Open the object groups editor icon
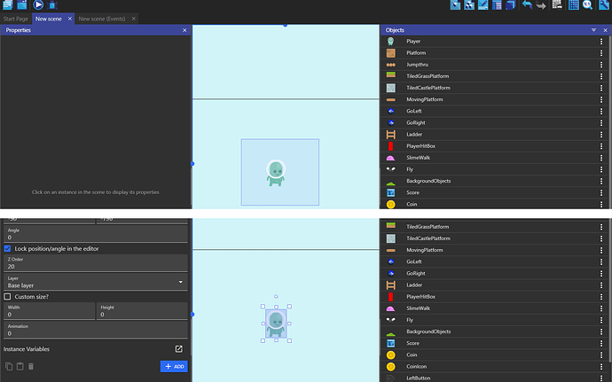The image size is (612, 382). click(x=469, y=4)
